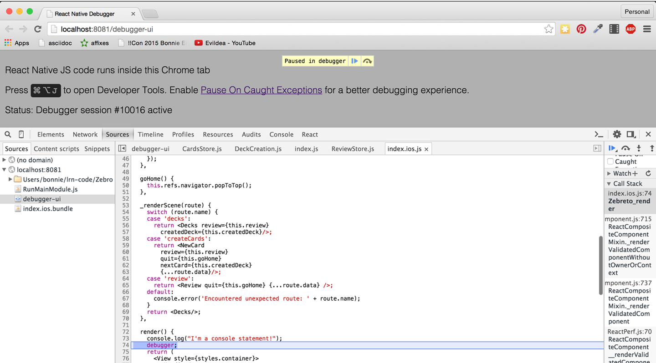Viewport: 656px width, 363px height.
Task: Open the CardsStore.js file tab
Action: pos(202,149)
